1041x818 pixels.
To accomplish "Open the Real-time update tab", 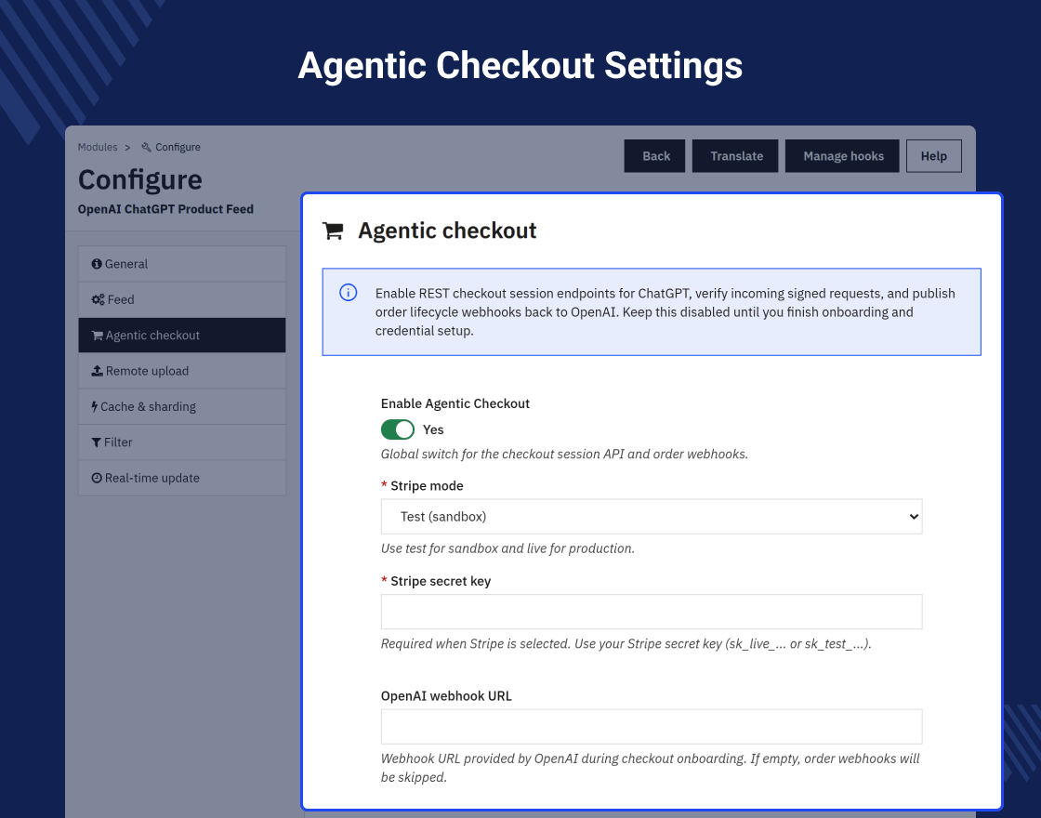I will click(182, 478).
